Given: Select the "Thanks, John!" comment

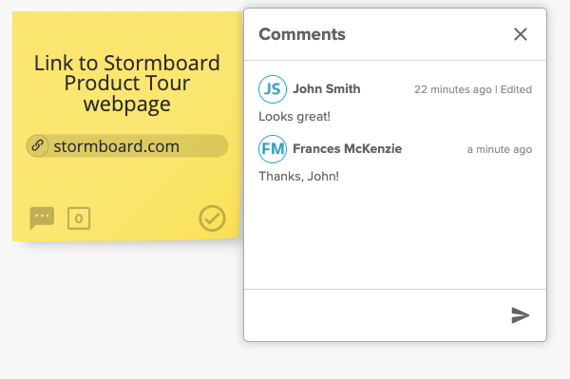Looking at the screenshot, I should 299,177.
